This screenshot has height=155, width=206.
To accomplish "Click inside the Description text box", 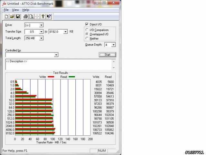I will point(59,64).
